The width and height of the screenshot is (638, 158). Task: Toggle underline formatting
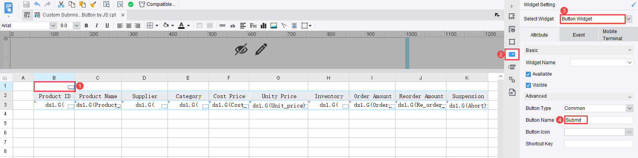[107, 26]
